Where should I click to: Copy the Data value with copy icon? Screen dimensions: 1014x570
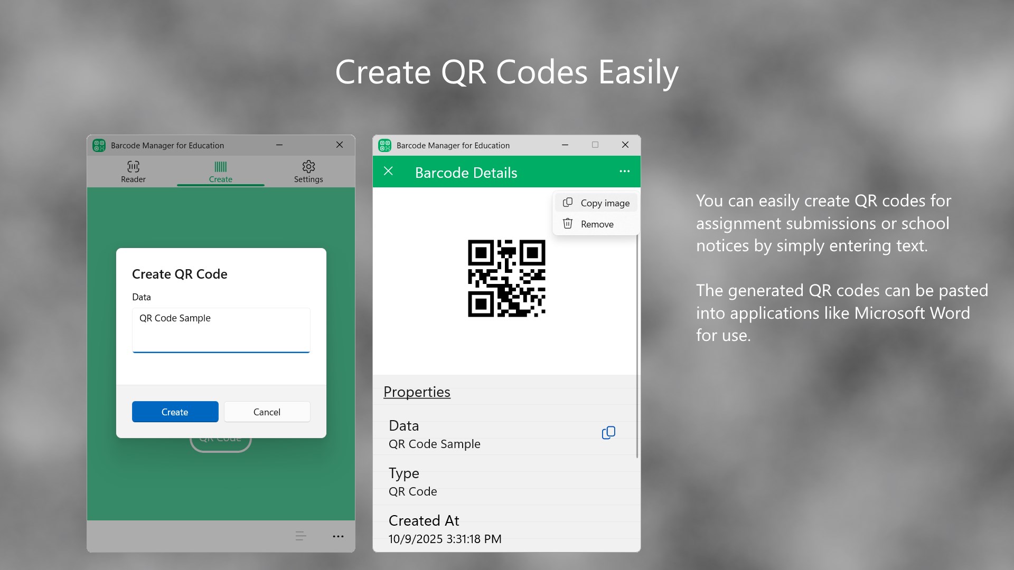point(608,433)
